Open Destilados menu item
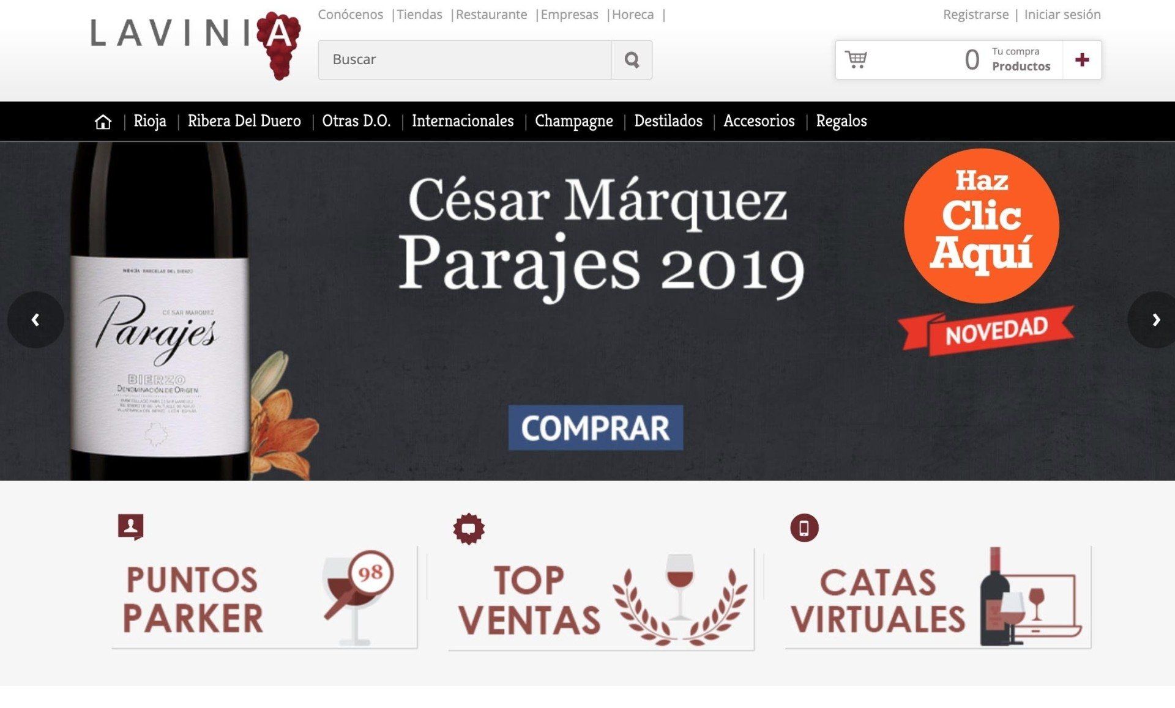 (668, 121)
